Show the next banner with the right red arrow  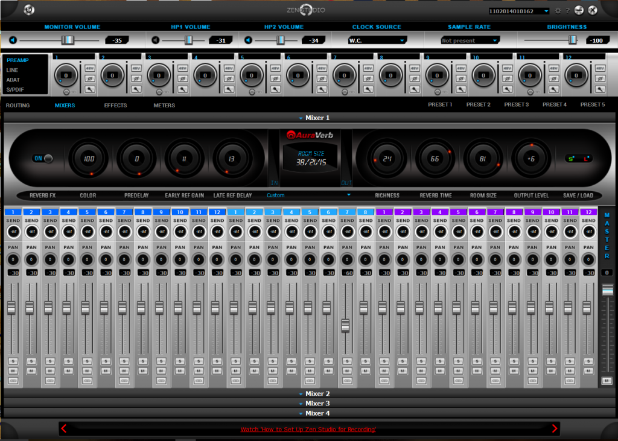[555, 429]
